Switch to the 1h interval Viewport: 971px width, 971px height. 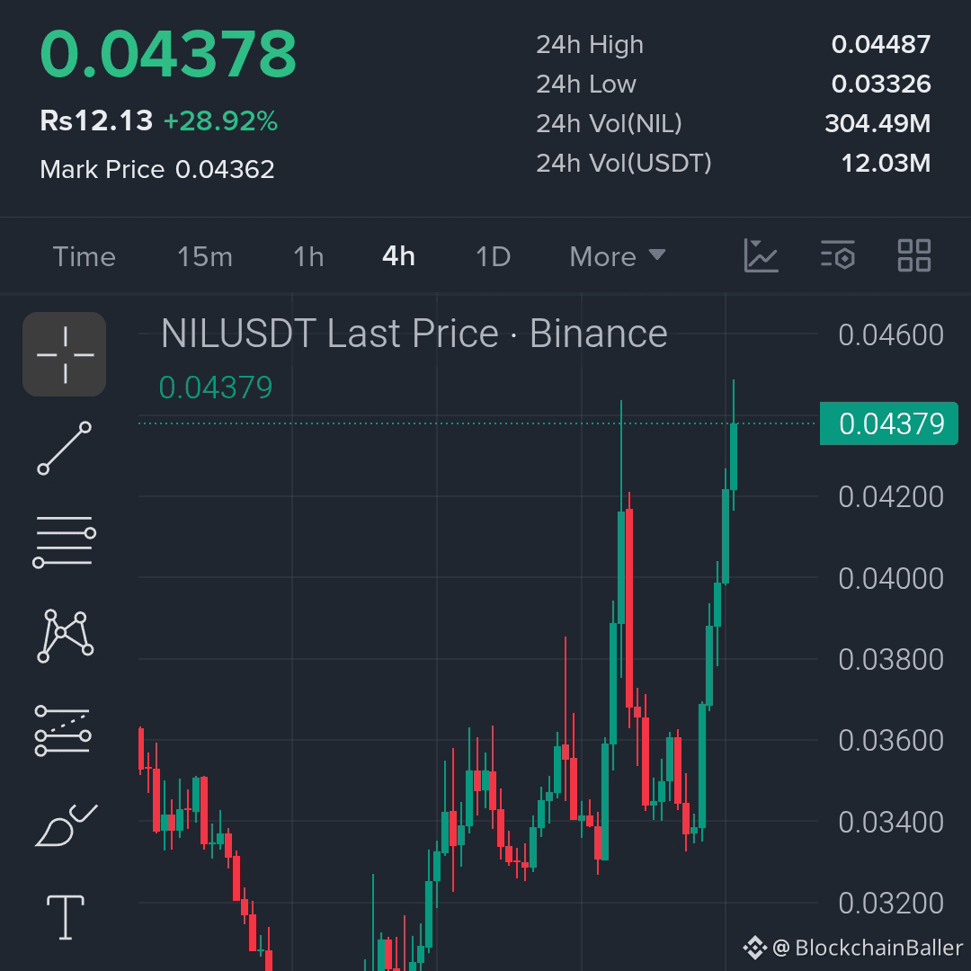pyautogui.click(x=308, y=256)
